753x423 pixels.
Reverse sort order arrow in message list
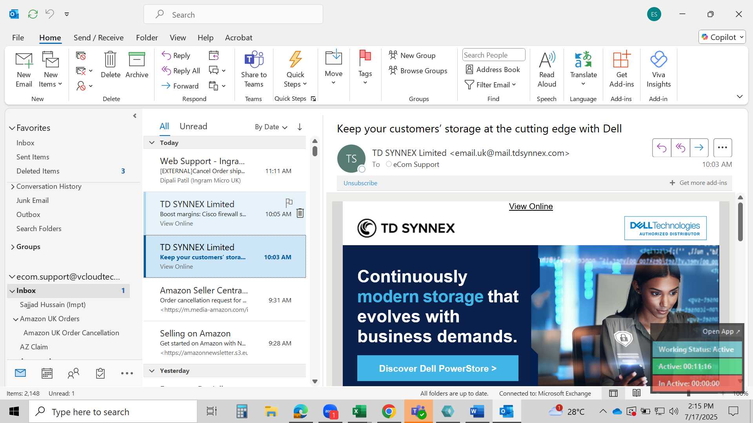click(x=300, y=127)
